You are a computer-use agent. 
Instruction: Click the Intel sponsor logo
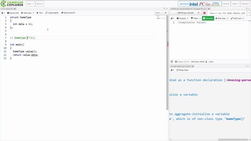pos(194,4)
